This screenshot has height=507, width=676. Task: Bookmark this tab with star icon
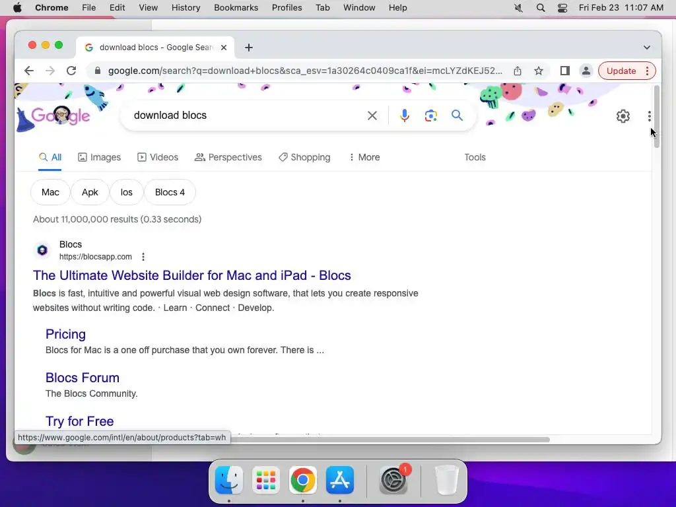pyautogui.click(x=539, y=71)
